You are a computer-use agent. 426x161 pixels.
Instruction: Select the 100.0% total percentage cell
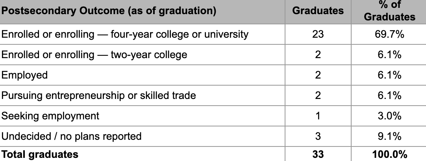point(389,154)
